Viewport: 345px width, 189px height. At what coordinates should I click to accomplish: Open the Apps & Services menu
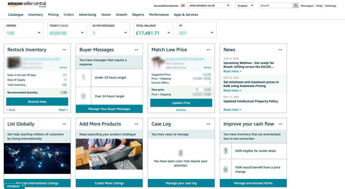click(186, 15)
